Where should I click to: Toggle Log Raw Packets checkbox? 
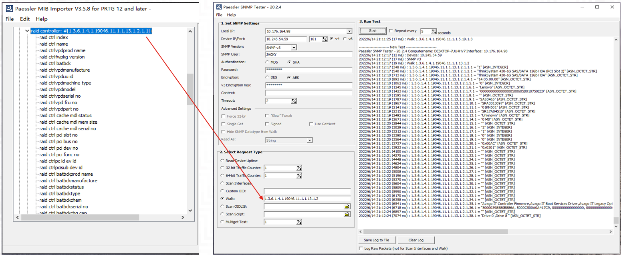361,248
